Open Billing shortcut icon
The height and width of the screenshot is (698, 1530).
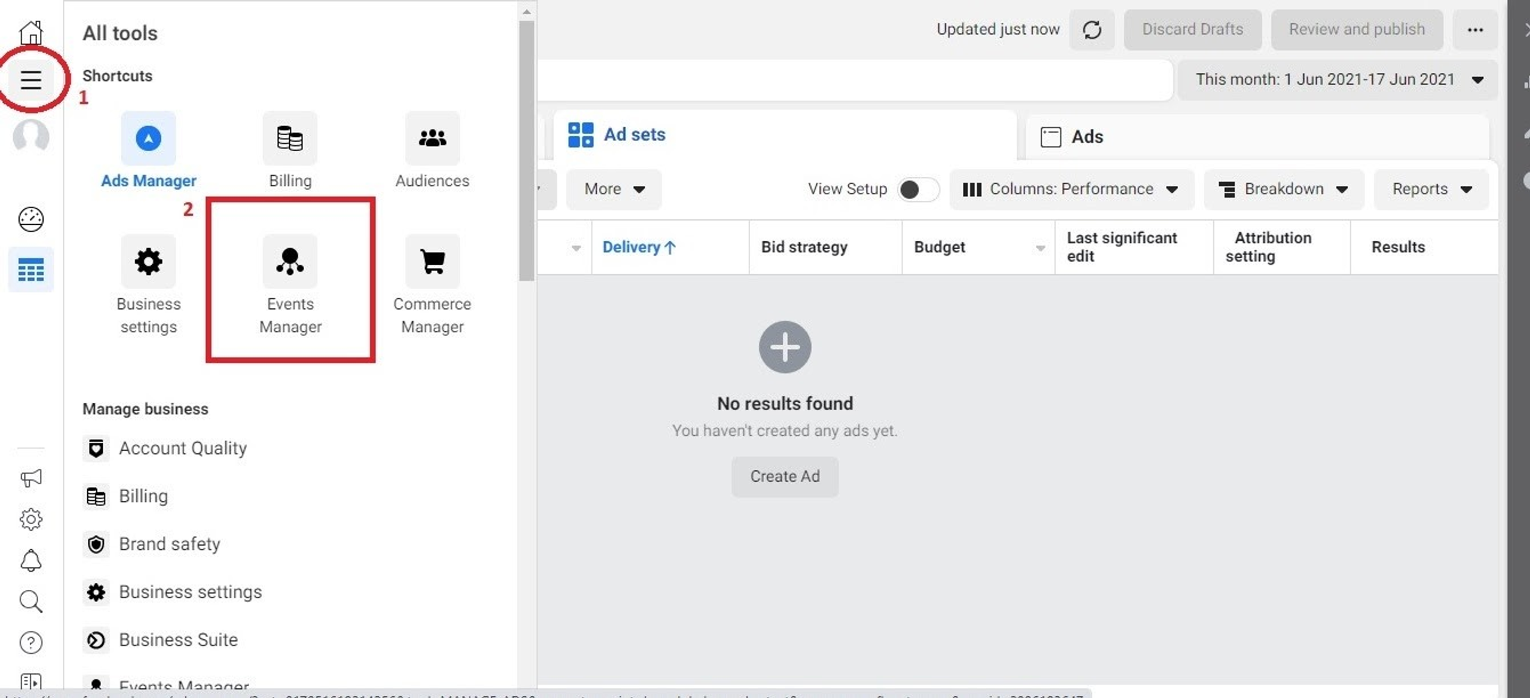click(x=290, y=138)
